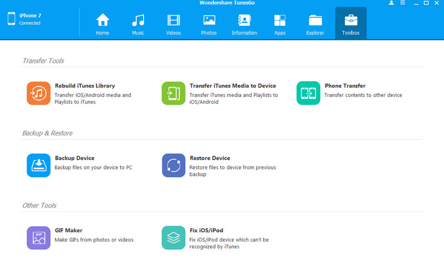Click the Phone Transfer teal icon

[308, 93]
